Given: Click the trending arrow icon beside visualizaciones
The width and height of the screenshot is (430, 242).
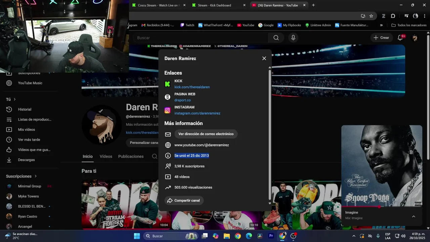Looking at the screenshot, I should coord(168,187).
